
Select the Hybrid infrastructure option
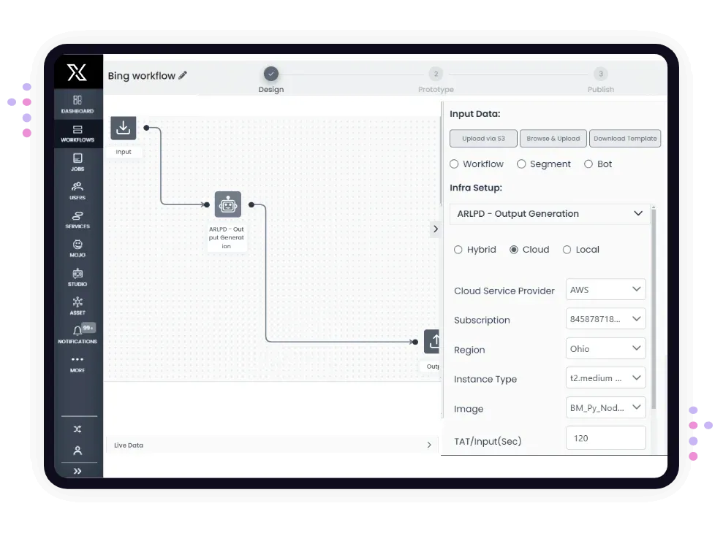pyautogui.click(x=458, y=250)
